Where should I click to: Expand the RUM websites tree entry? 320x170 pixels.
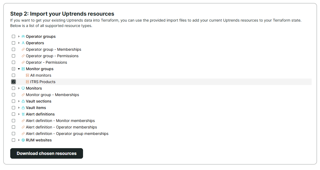[x=19, y=140]
